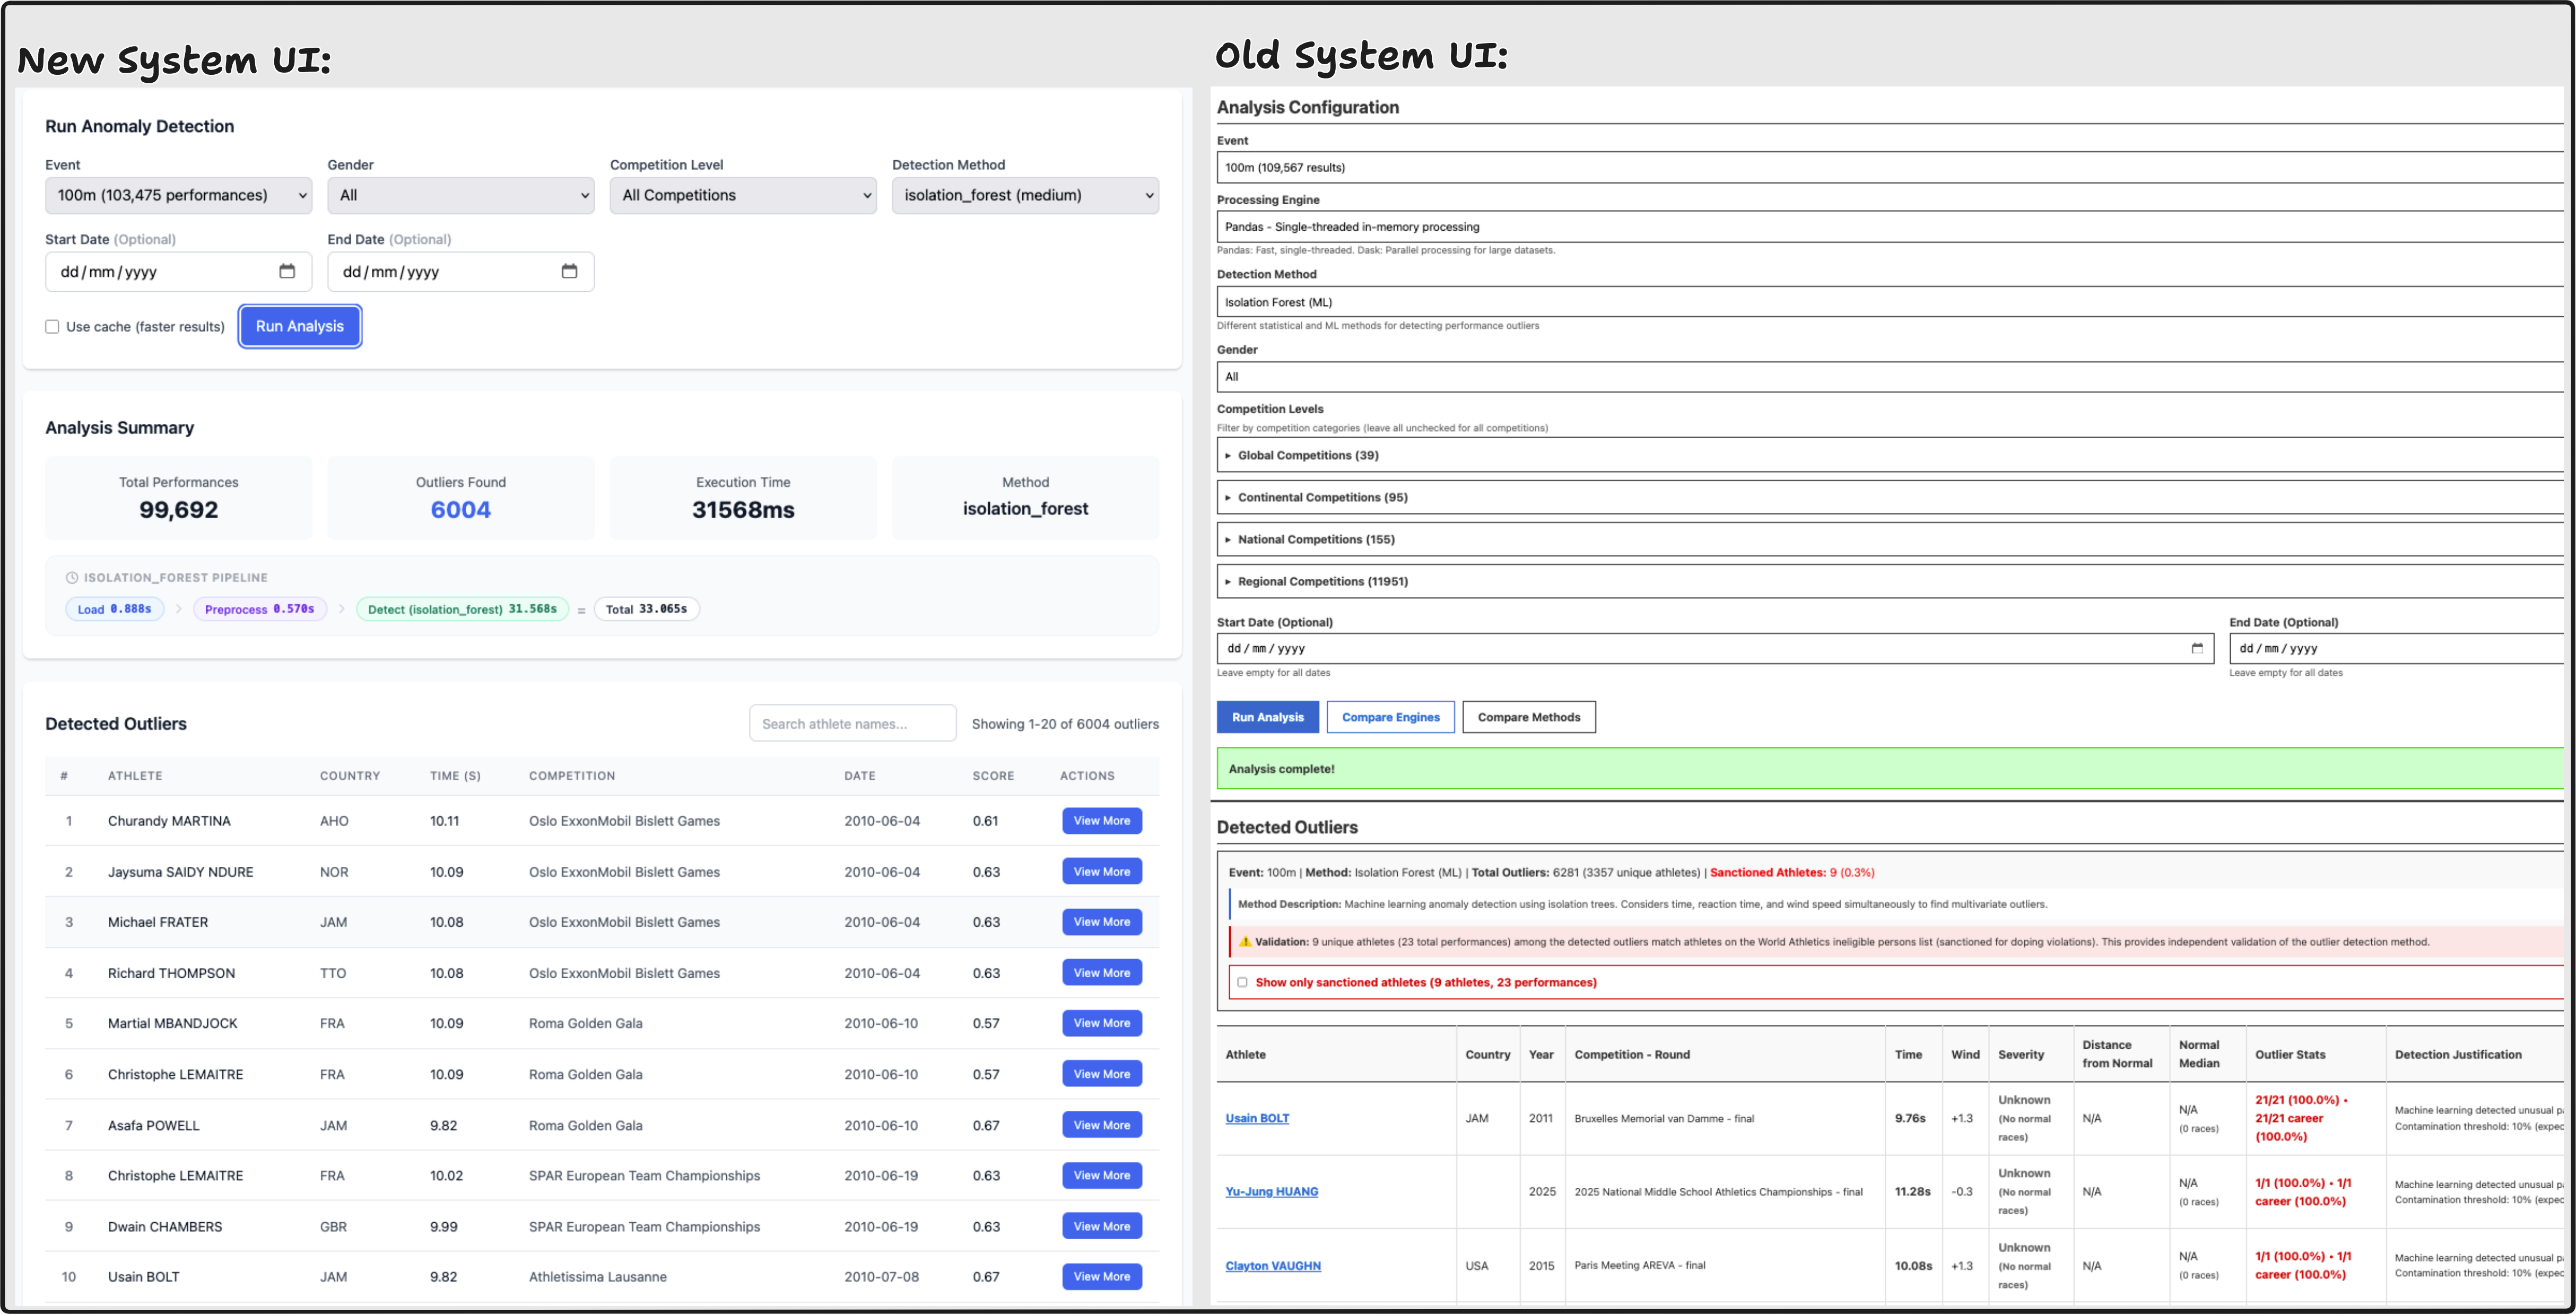Click the Total Performances value 99,692

coord(179,510)
